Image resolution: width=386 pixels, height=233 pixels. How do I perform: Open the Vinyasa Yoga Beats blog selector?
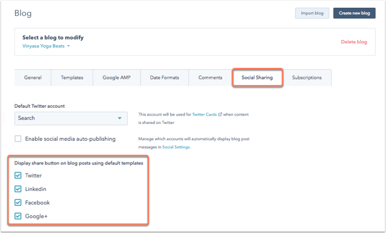click(46, 46)
